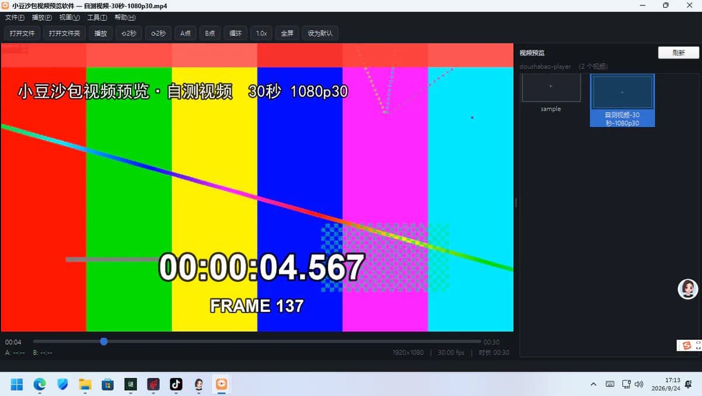Rewind 2 seconds using the toolbar
The image size is (702, 396).
click(x=129, y=33)
